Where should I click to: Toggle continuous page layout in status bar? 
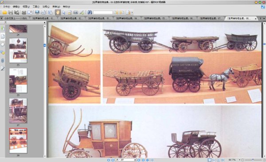(x=214, y=160)
